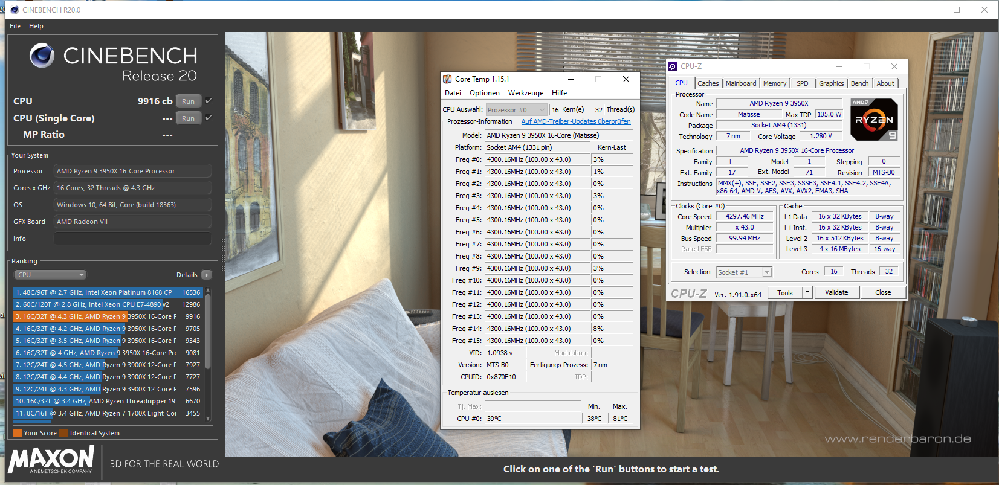Switch to the Caches tab in CPU-Z
The image size is (999, 485).
click(x=708, y=83)
